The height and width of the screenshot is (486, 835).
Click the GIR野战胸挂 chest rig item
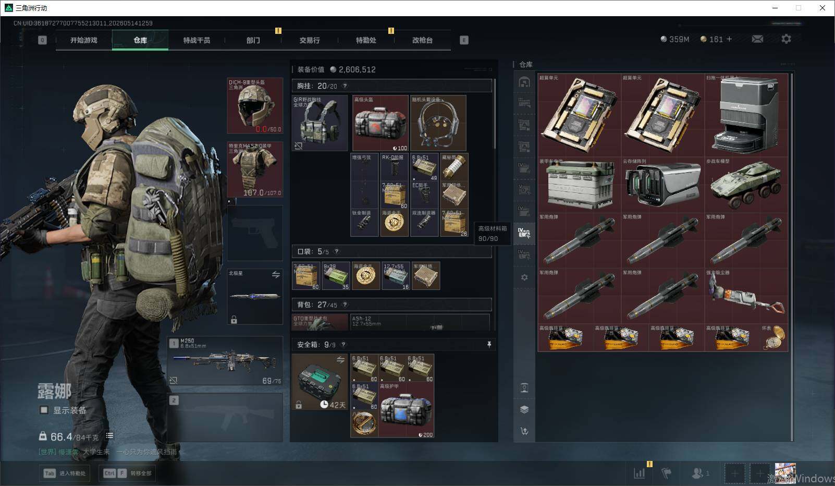coord(320,123)
